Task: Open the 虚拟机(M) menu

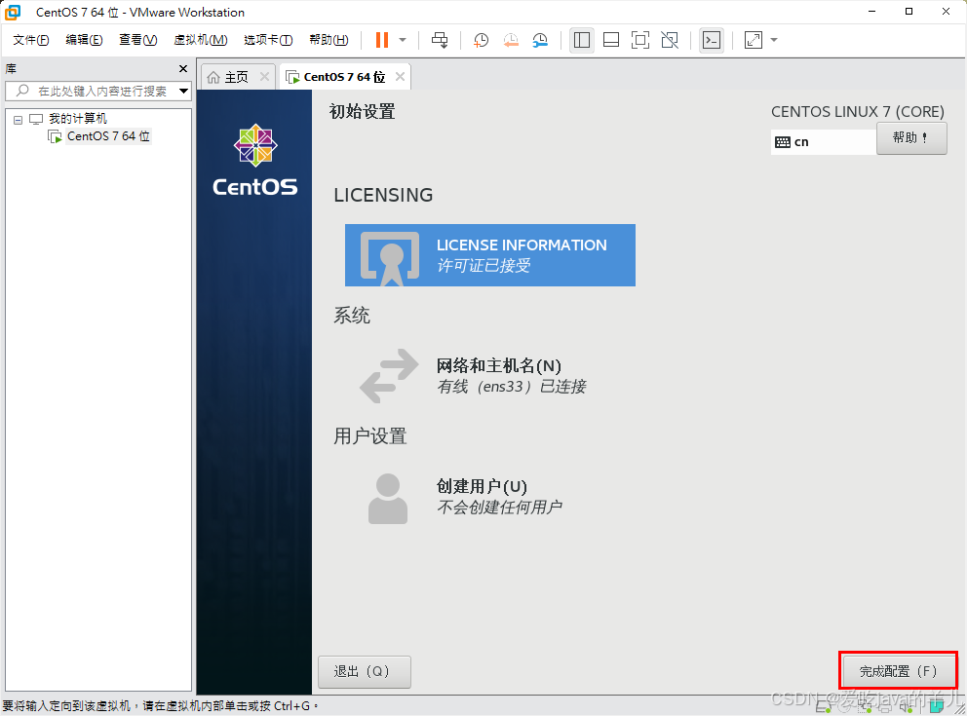Action: coord(201,40)
